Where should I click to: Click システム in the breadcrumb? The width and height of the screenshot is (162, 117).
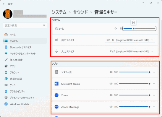59,12
